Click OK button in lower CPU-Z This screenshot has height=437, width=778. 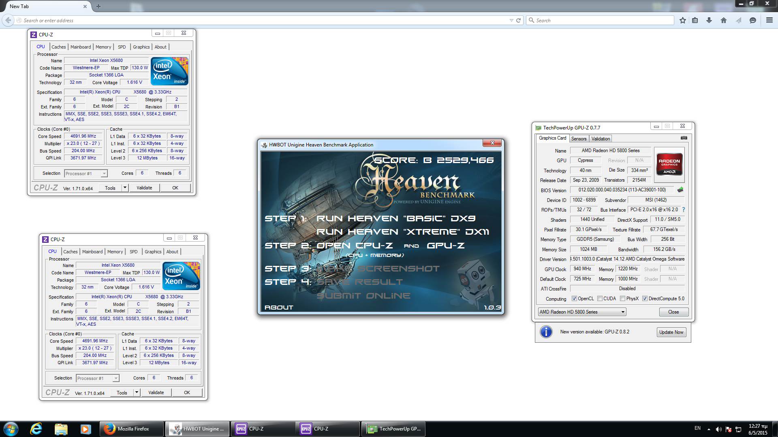coord(187,392)
